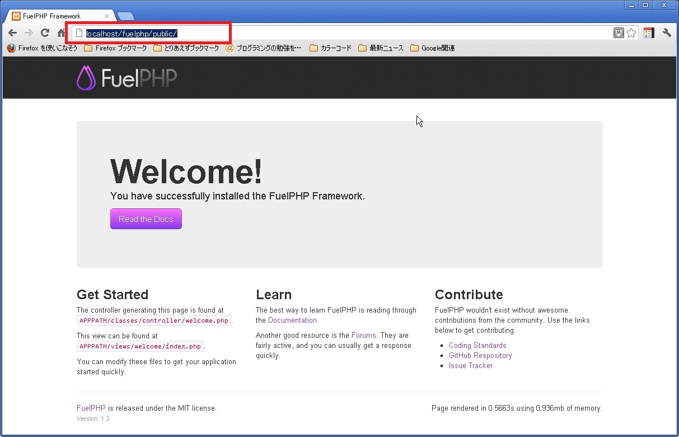Click the Page rendered in 0.5663s text
679x437 pixels.
517,408
